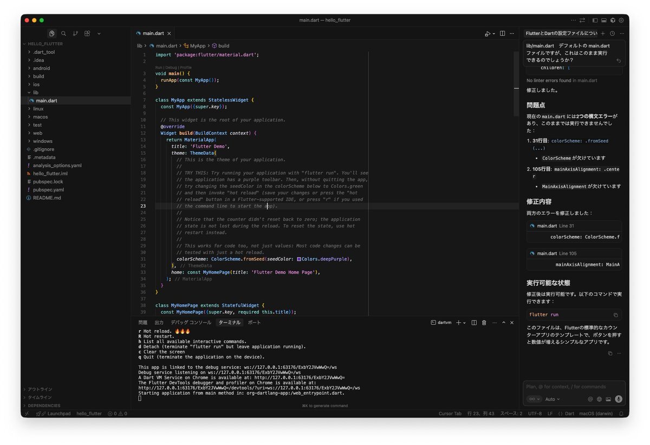Screen dimensions: 650x445
Task: Switch to the 問題 panel tab
Action: coord(142,323)
